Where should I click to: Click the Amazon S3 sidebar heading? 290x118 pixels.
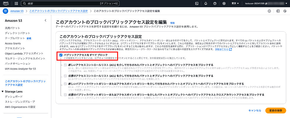(x=14, y=21)
